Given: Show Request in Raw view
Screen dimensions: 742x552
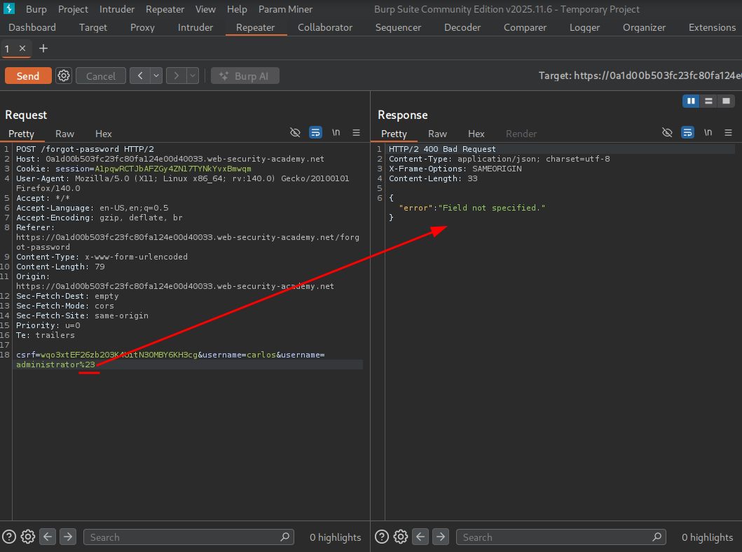Looking at the screenshot, I should 65,134.
